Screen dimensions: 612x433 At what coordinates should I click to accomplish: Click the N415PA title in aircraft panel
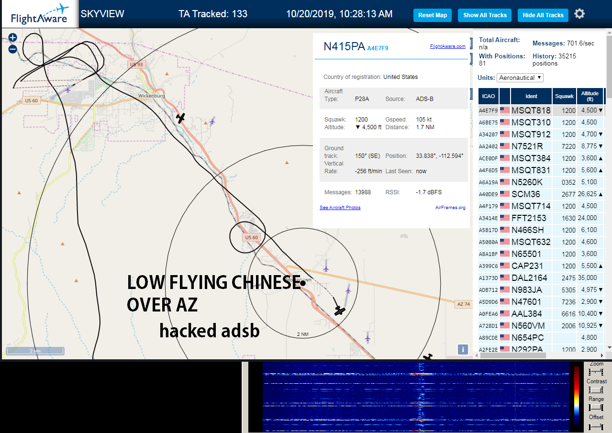click(x=344, y=46)
